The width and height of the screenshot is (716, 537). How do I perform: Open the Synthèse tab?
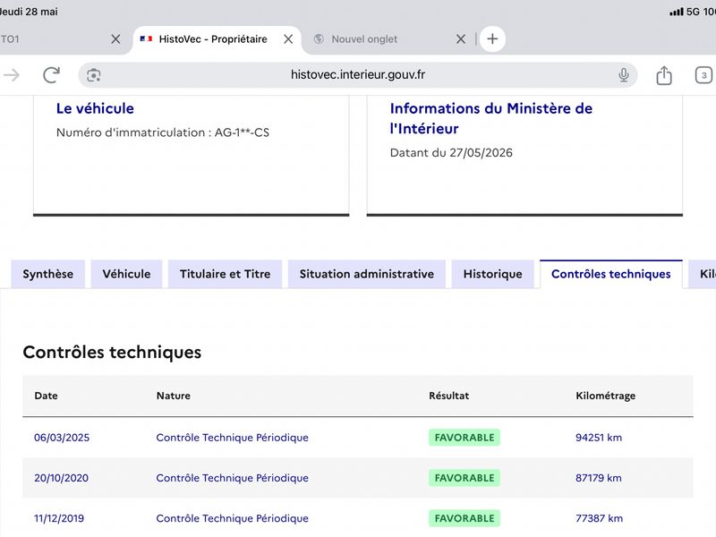coord(48,274)
